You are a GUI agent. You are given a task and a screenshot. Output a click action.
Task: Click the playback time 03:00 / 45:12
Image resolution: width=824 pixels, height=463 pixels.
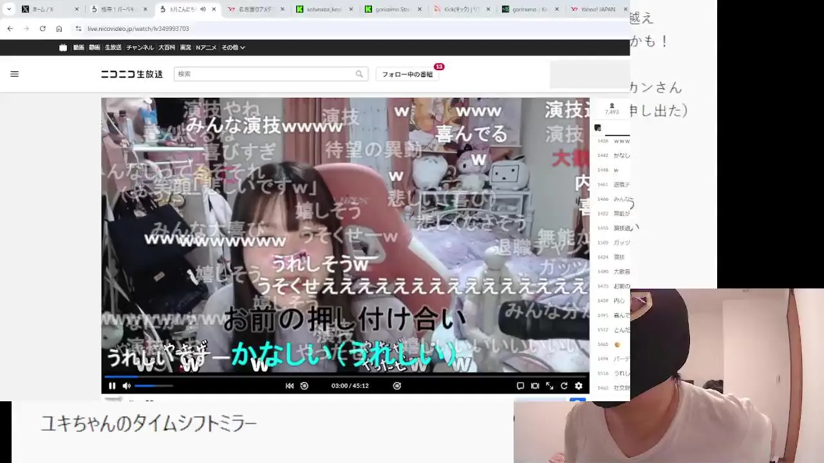[350, 386]
